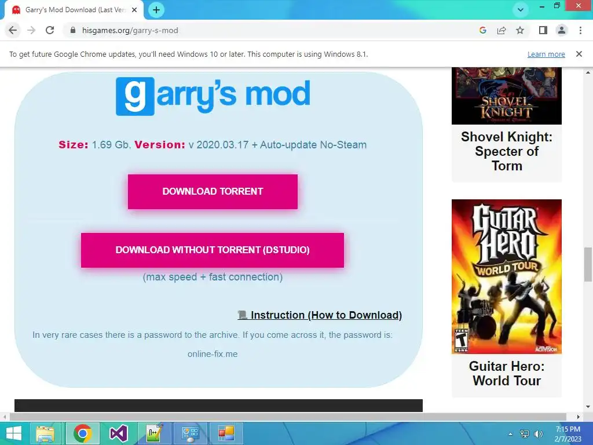The width and height of the screenshot is (593, 445).
Task: Bookmark this page with the star icon
Action: (x=520, y=30)
